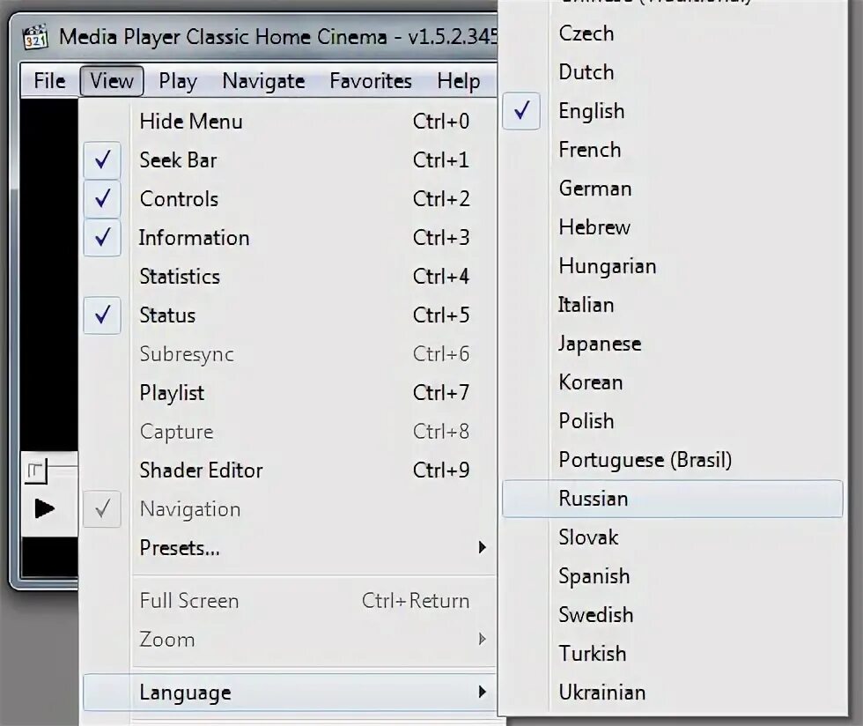Image resolution: width=863 pixels, height=726 pixels.
Task: Open the Navigate menu
Action: click(x=263, y=81)
